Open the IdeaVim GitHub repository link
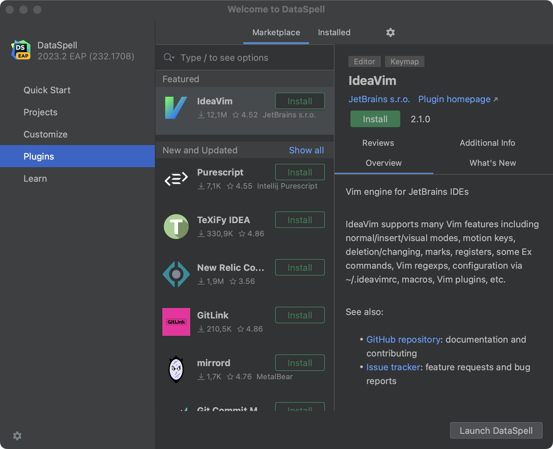The image size is (553, 449). pos(403,340)
